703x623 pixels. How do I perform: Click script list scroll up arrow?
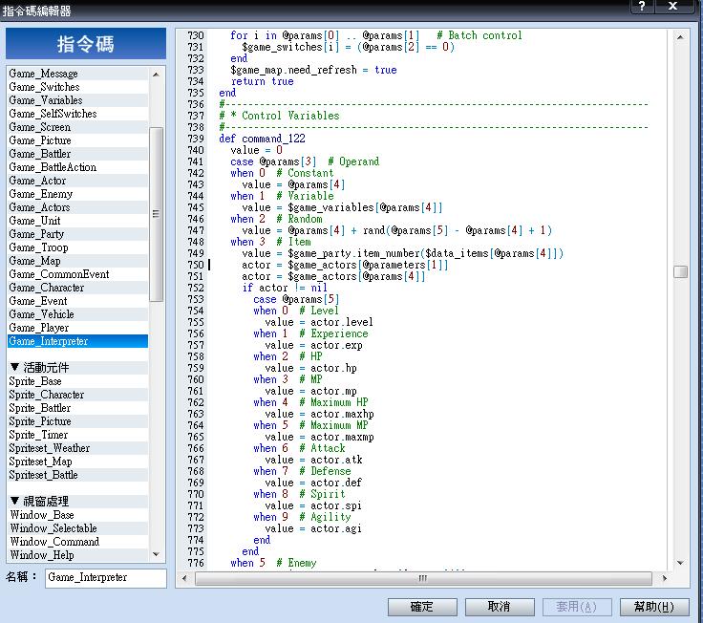click(x=156, y=74)
